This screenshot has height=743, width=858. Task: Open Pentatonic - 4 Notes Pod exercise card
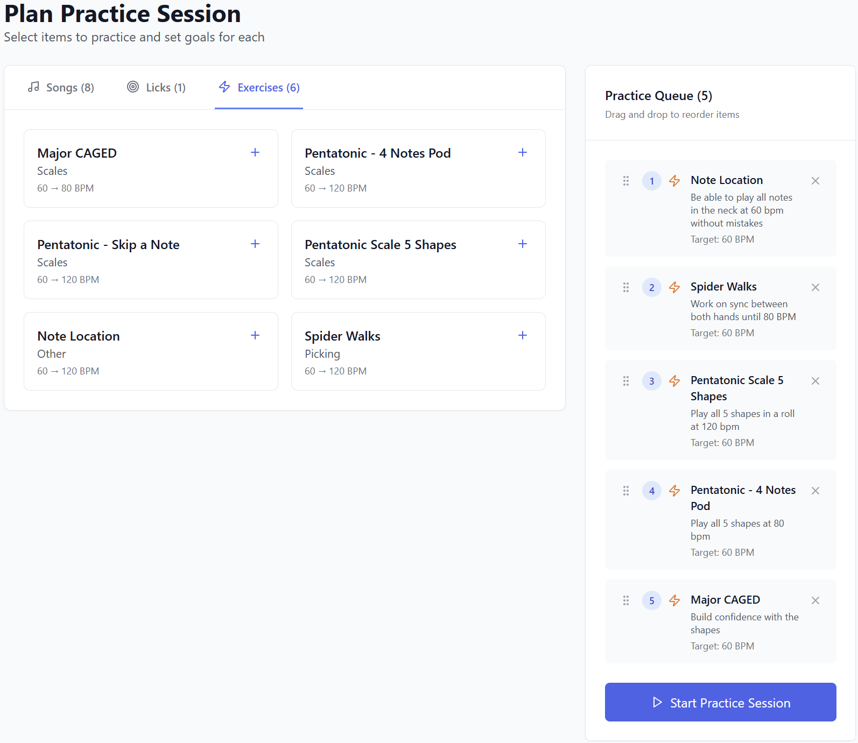point(418,168)
